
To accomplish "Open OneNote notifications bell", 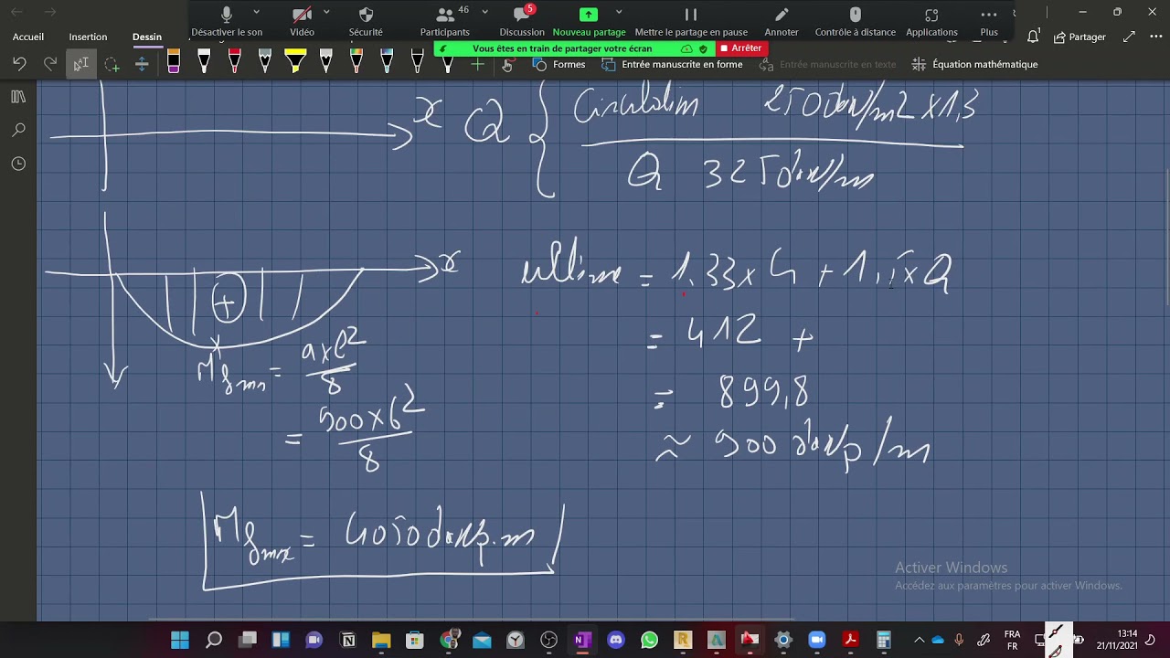I will click(x=1033, y=37).
